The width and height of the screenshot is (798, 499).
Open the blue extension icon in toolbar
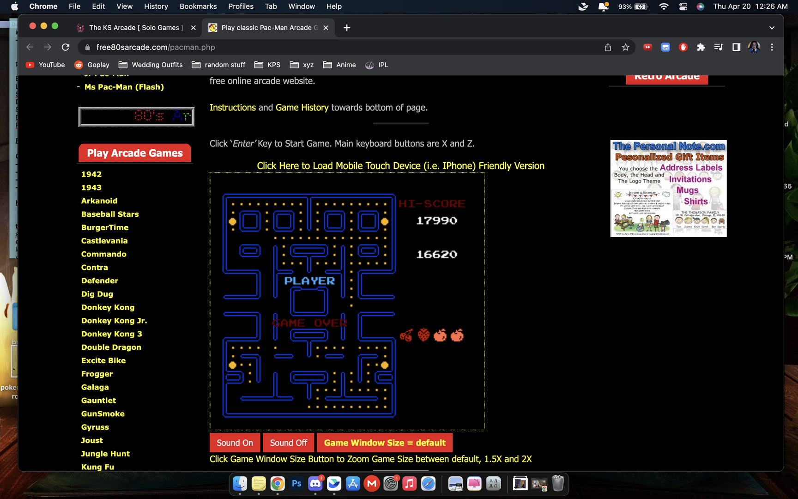[665, 47]
